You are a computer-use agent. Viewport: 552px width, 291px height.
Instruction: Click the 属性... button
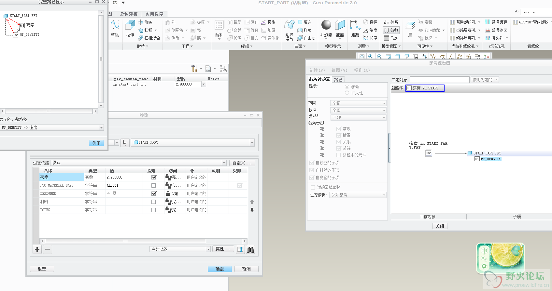click(223, 249)
